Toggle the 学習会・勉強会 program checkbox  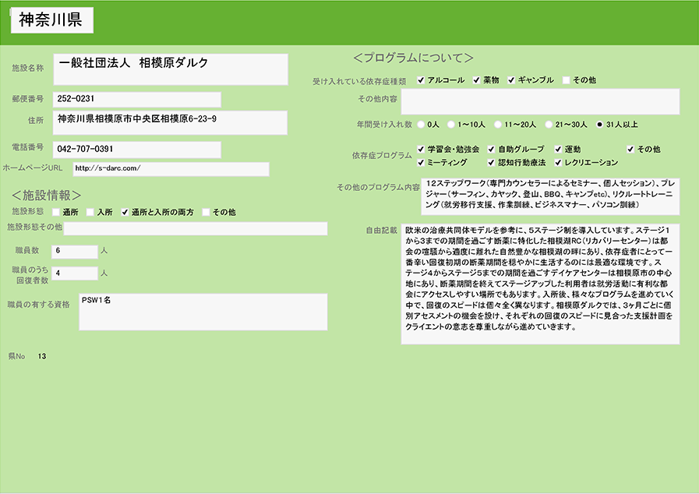click(x=421, y=149)
